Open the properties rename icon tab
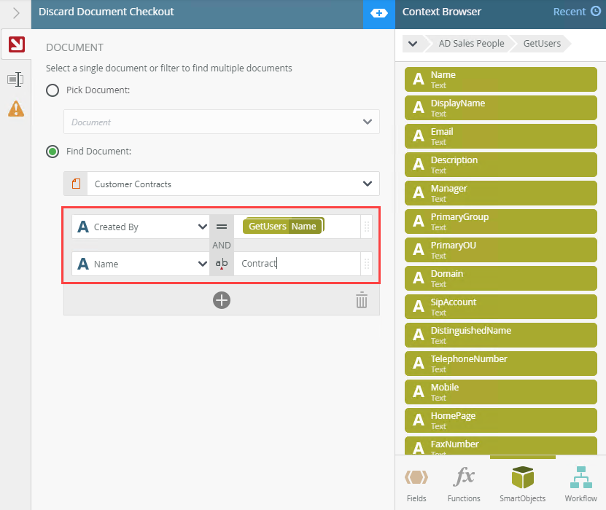 click(15, 79)
